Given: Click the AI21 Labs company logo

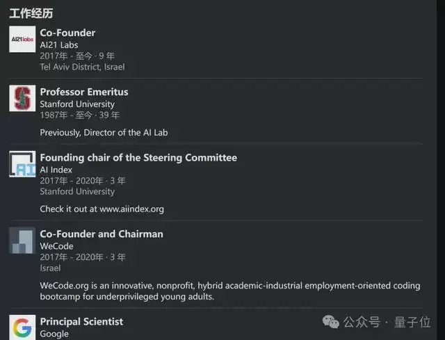Looking at the screenshot, I should (x=22, y=39).
